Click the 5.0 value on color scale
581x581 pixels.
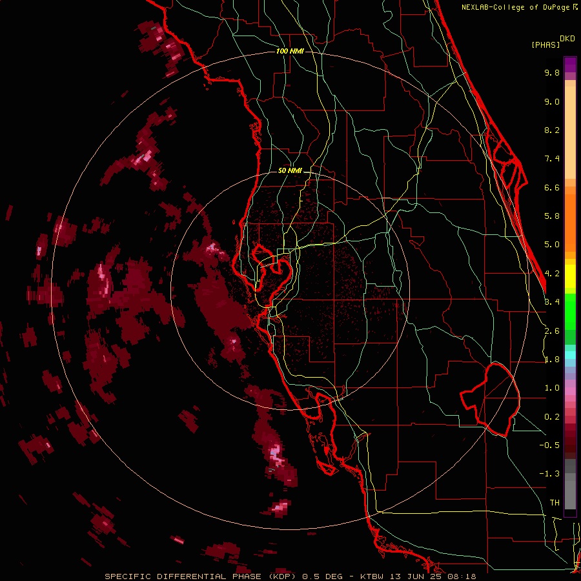click(x=552, y=245)
